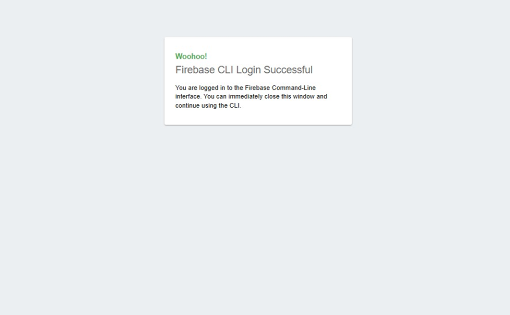Click "Firebase" within the body paragraph
Viewport: 510px width, 315px height.
(257, 88)
